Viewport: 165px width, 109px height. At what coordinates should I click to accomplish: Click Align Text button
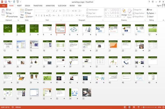coord(91,13)
